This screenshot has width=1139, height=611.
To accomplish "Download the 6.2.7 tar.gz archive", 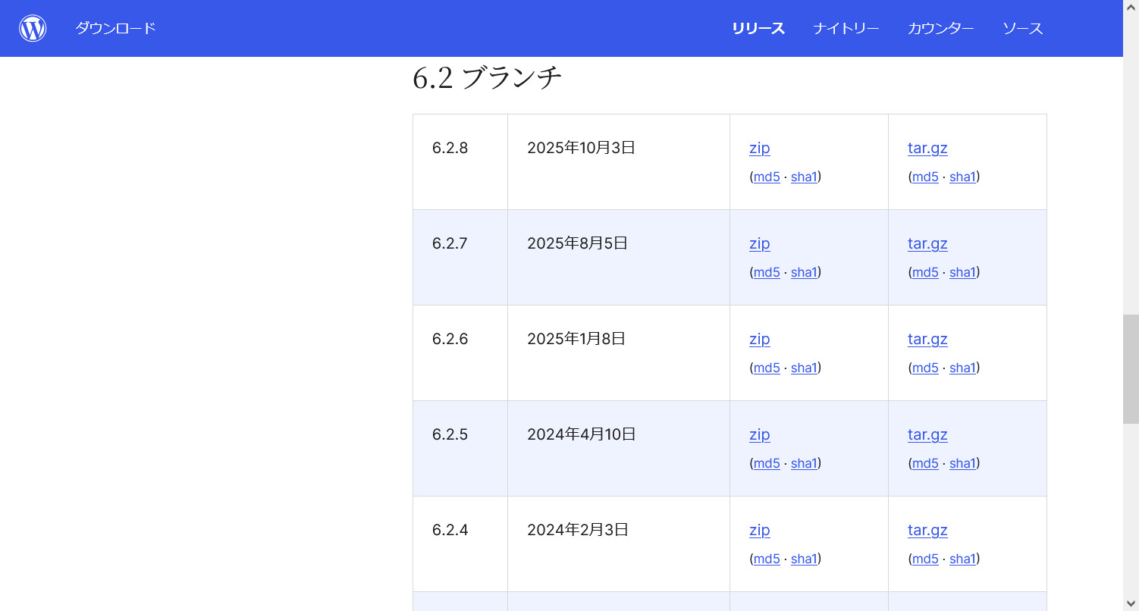I will coord(927,243).
